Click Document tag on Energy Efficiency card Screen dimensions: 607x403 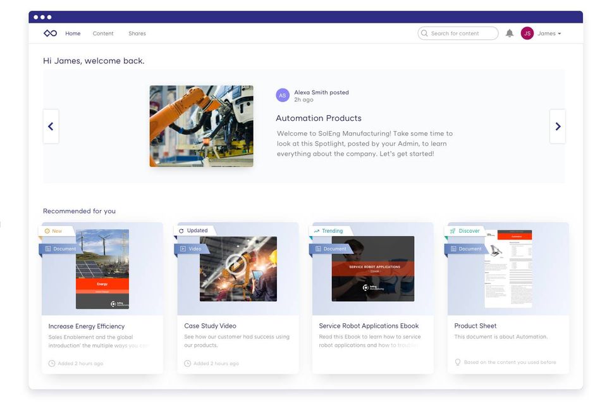point(61,249)
